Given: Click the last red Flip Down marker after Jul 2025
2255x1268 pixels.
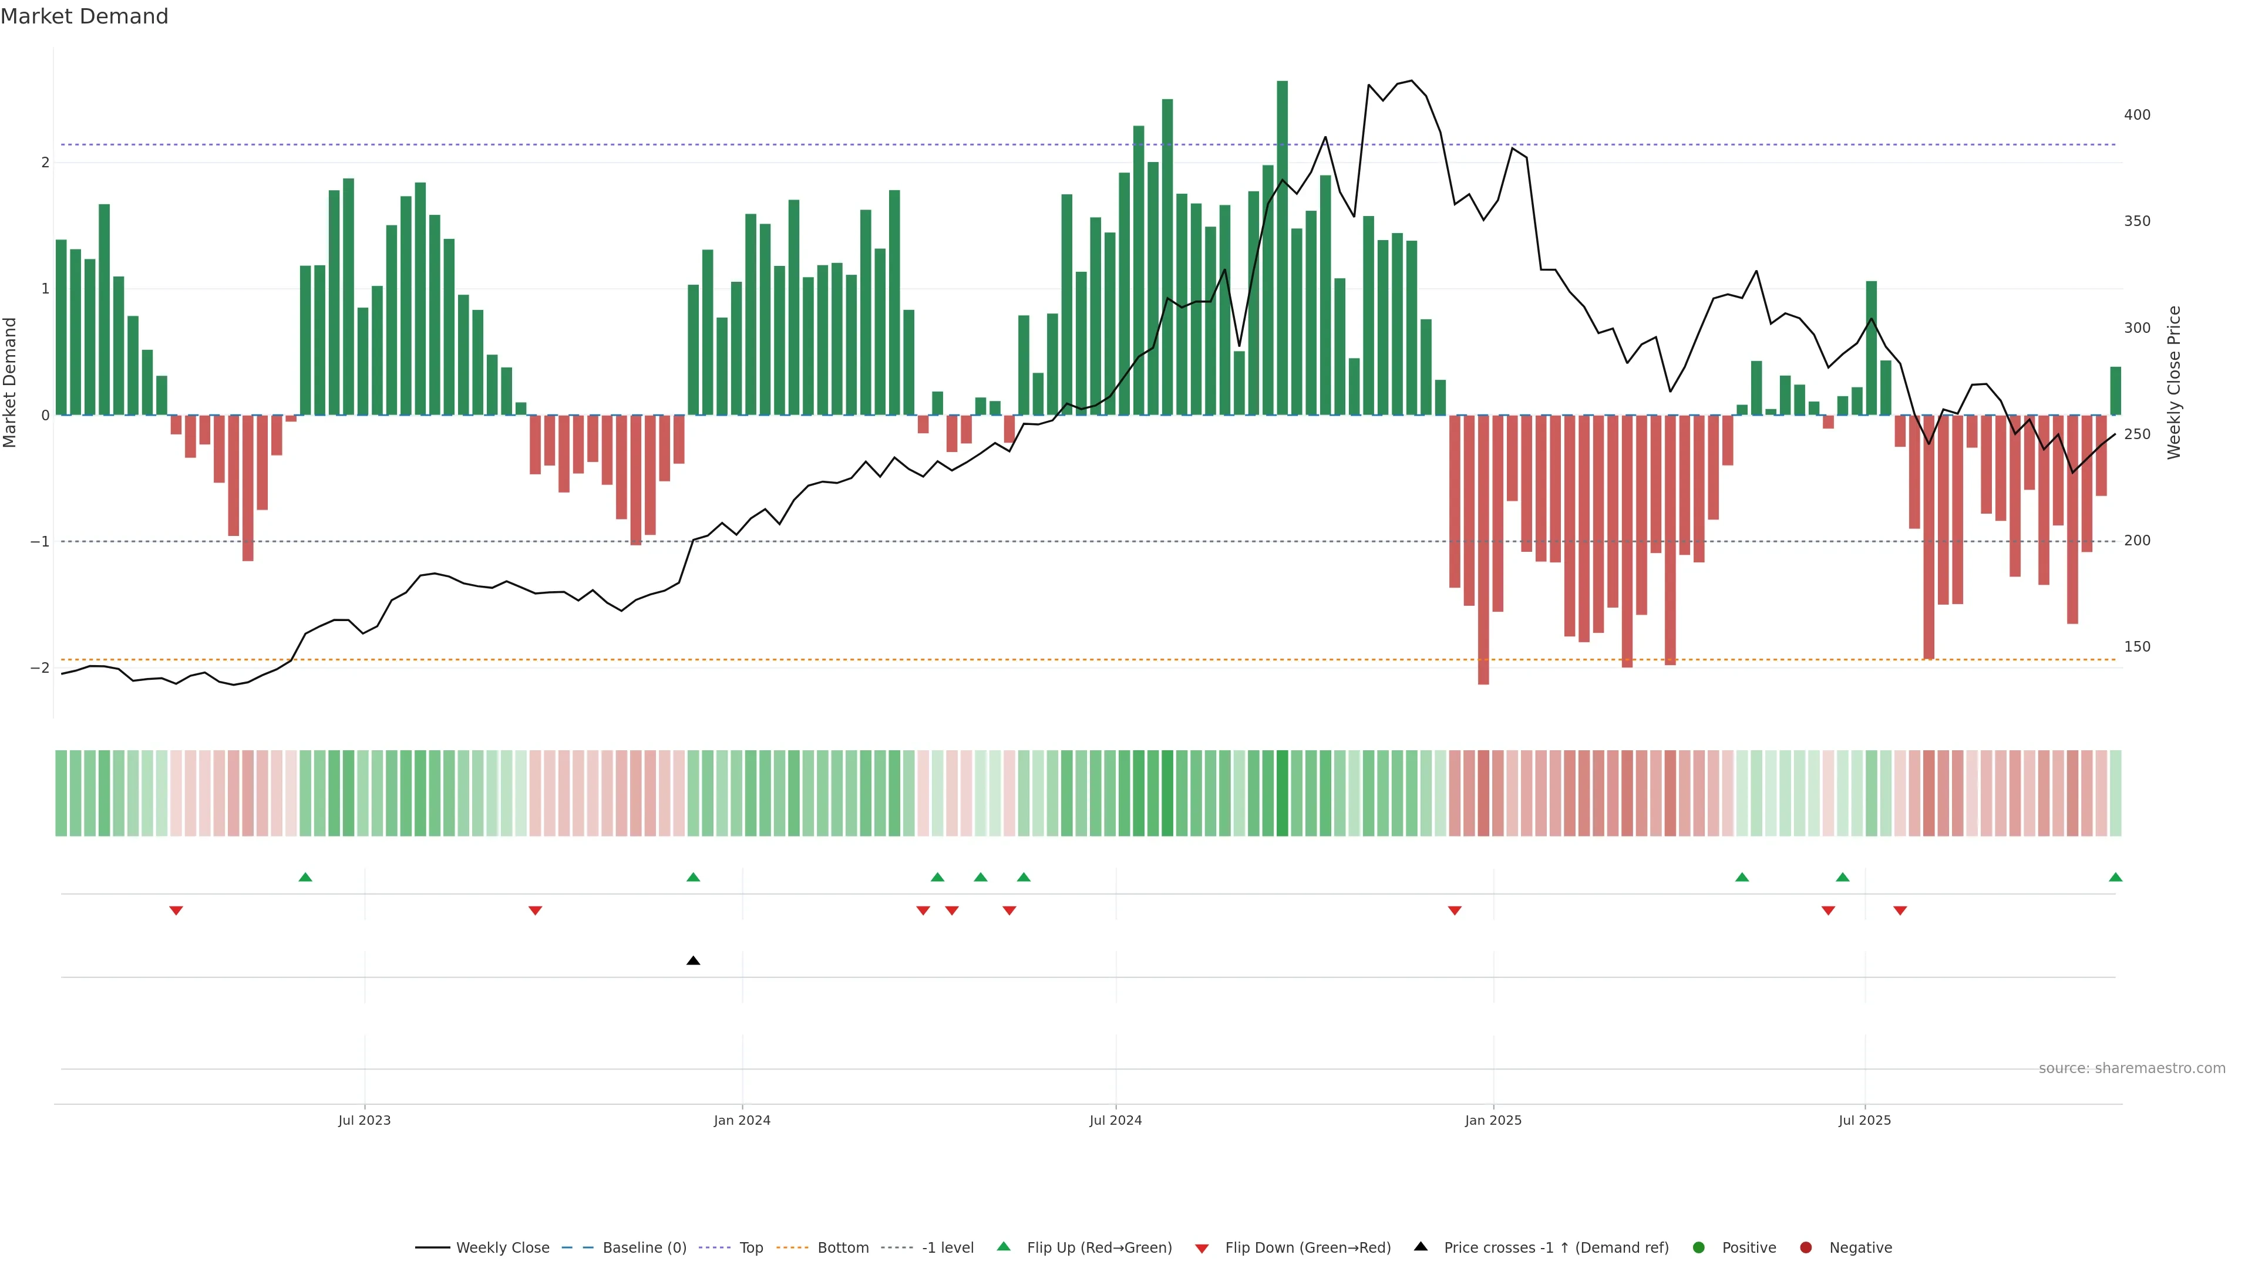Looking at the screenshot, I should (1900, 911).
